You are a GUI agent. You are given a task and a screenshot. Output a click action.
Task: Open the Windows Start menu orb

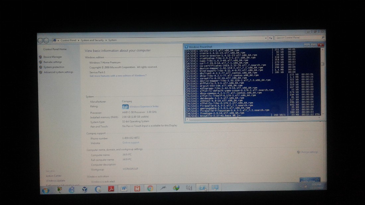coord(45,190)
